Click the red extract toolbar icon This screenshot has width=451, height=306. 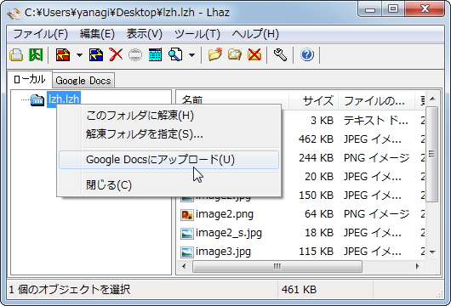tap(63, 54)
